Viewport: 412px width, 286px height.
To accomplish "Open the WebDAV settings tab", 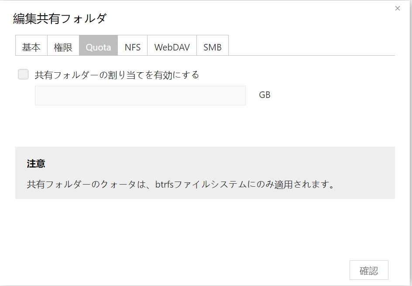I will tap(172, 47).
